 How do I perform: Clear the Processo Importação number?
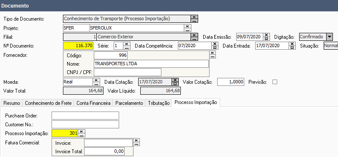coord(82,131)
